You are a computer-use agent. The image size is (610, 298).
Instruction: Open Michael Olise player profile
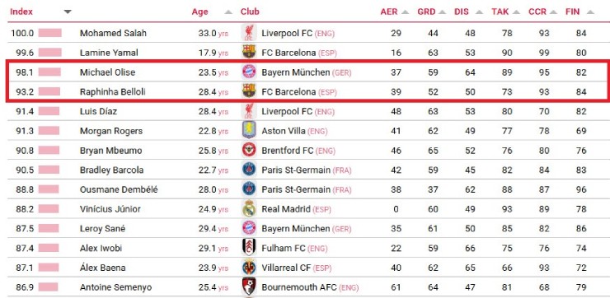107,72
